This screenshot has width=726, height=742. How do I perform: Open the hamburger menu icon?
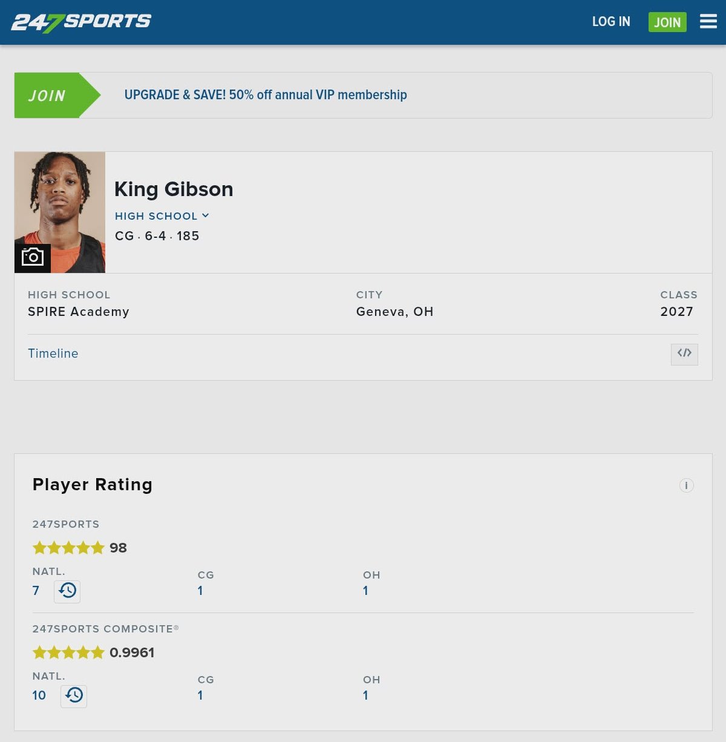708,22
